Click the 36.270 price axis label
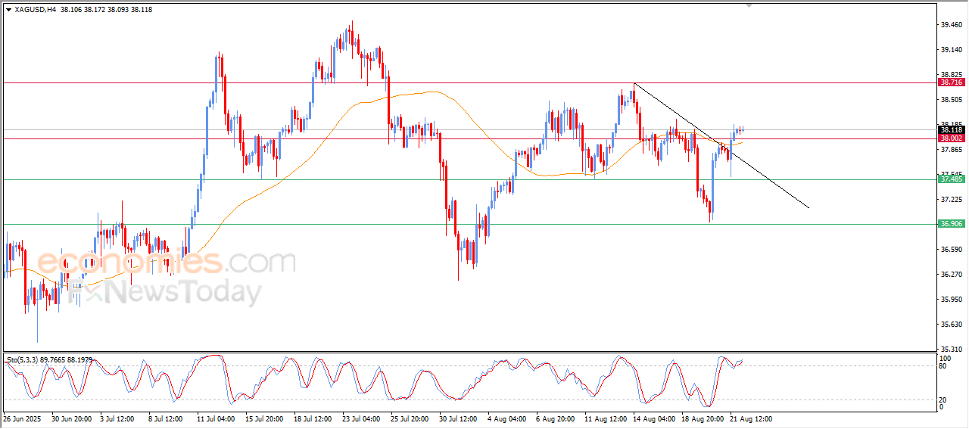 (951, 275)
